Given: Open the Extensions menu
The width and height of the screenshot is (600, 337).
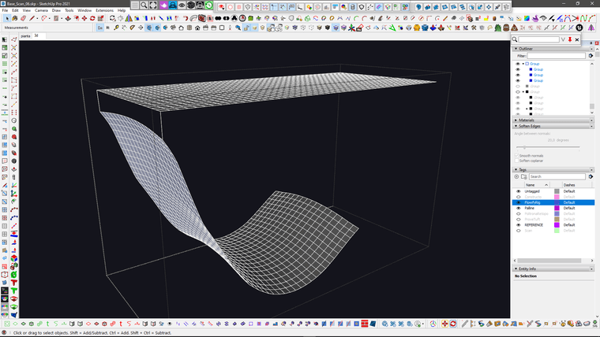Looking at the screenshot, I should coord(104,10).
